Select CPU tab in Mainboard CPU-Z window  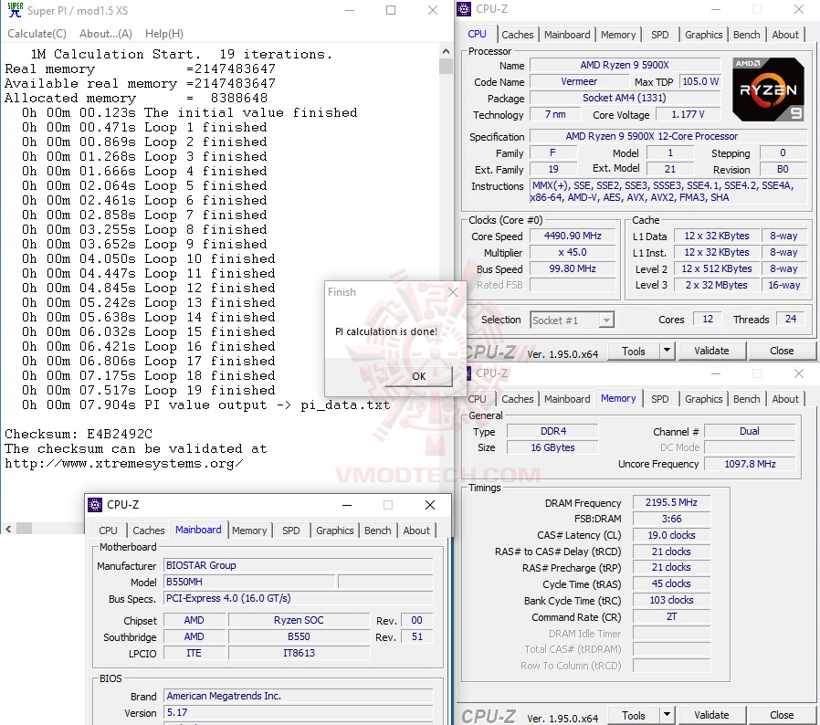(x=108, y=531)
